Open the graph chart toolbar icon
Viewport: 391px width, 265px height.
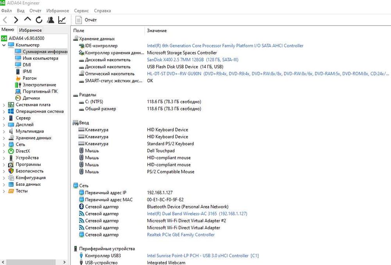click(x=62, y=20)
